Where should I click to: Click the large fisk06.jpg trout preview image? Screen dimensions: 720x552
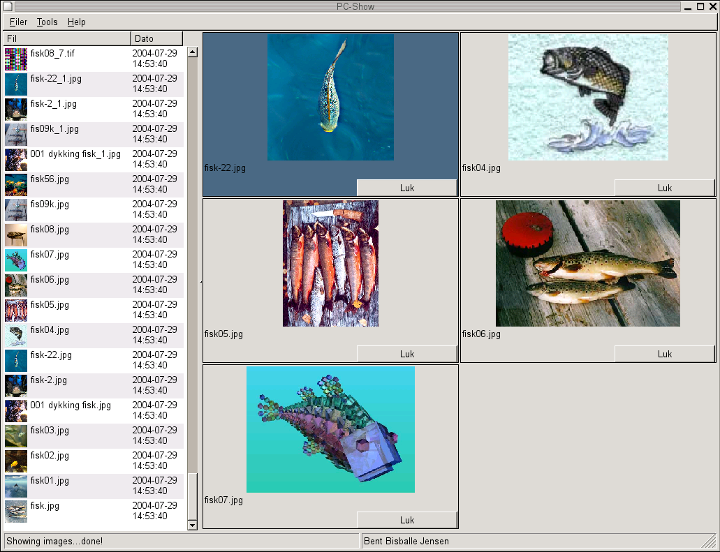(587, 263)
